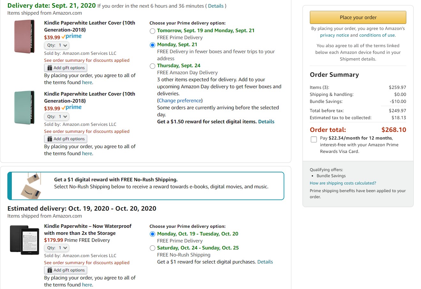Click the No-Rush Shipping package banner image
421x289 pixels.
click(x=31, y=186)
